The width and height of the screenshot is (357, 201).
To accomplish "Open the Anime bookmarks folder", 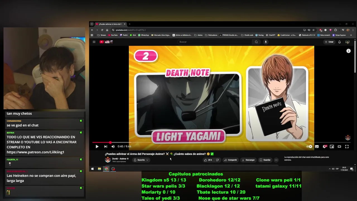I will (198, 35).
